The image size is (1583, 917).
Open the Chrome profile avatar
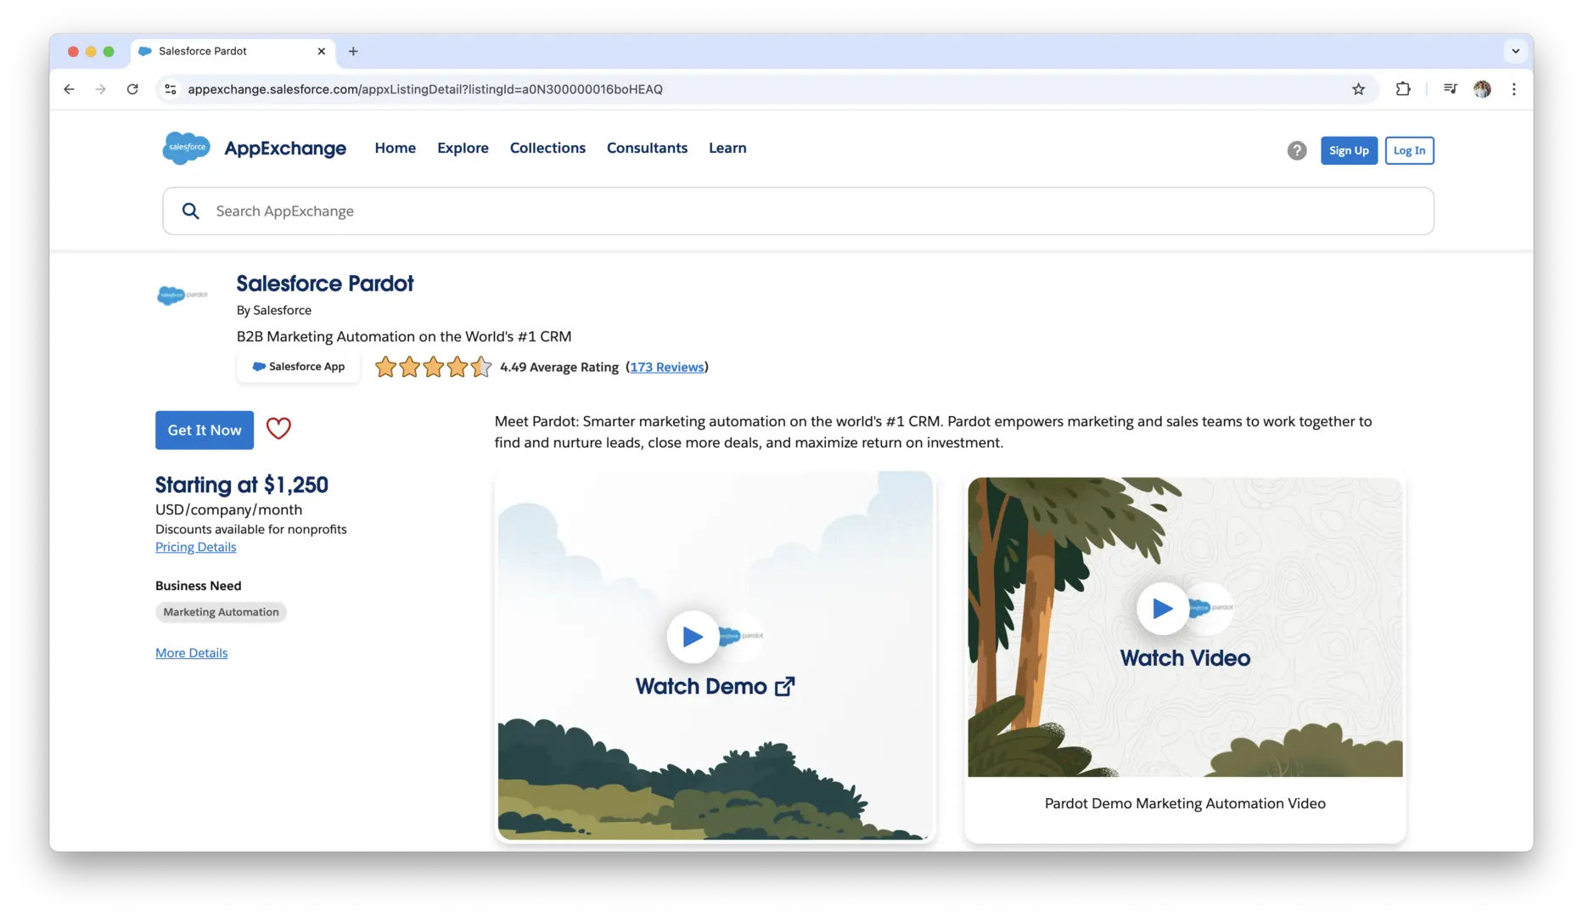pyautogui.click(x=1482, y=89)
